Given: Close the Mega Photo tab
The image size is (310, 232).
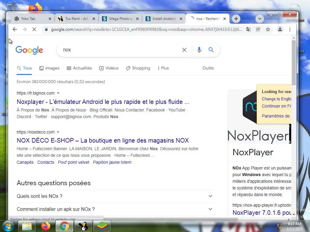Looking at the screenshot, I should click(138, 19).
